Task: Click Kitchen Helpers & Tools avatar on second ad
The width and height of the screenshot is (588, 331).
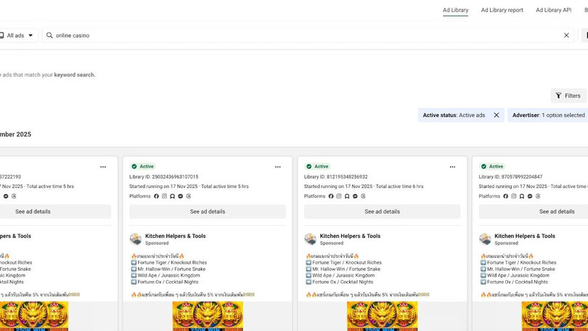Action: point(136,239)
